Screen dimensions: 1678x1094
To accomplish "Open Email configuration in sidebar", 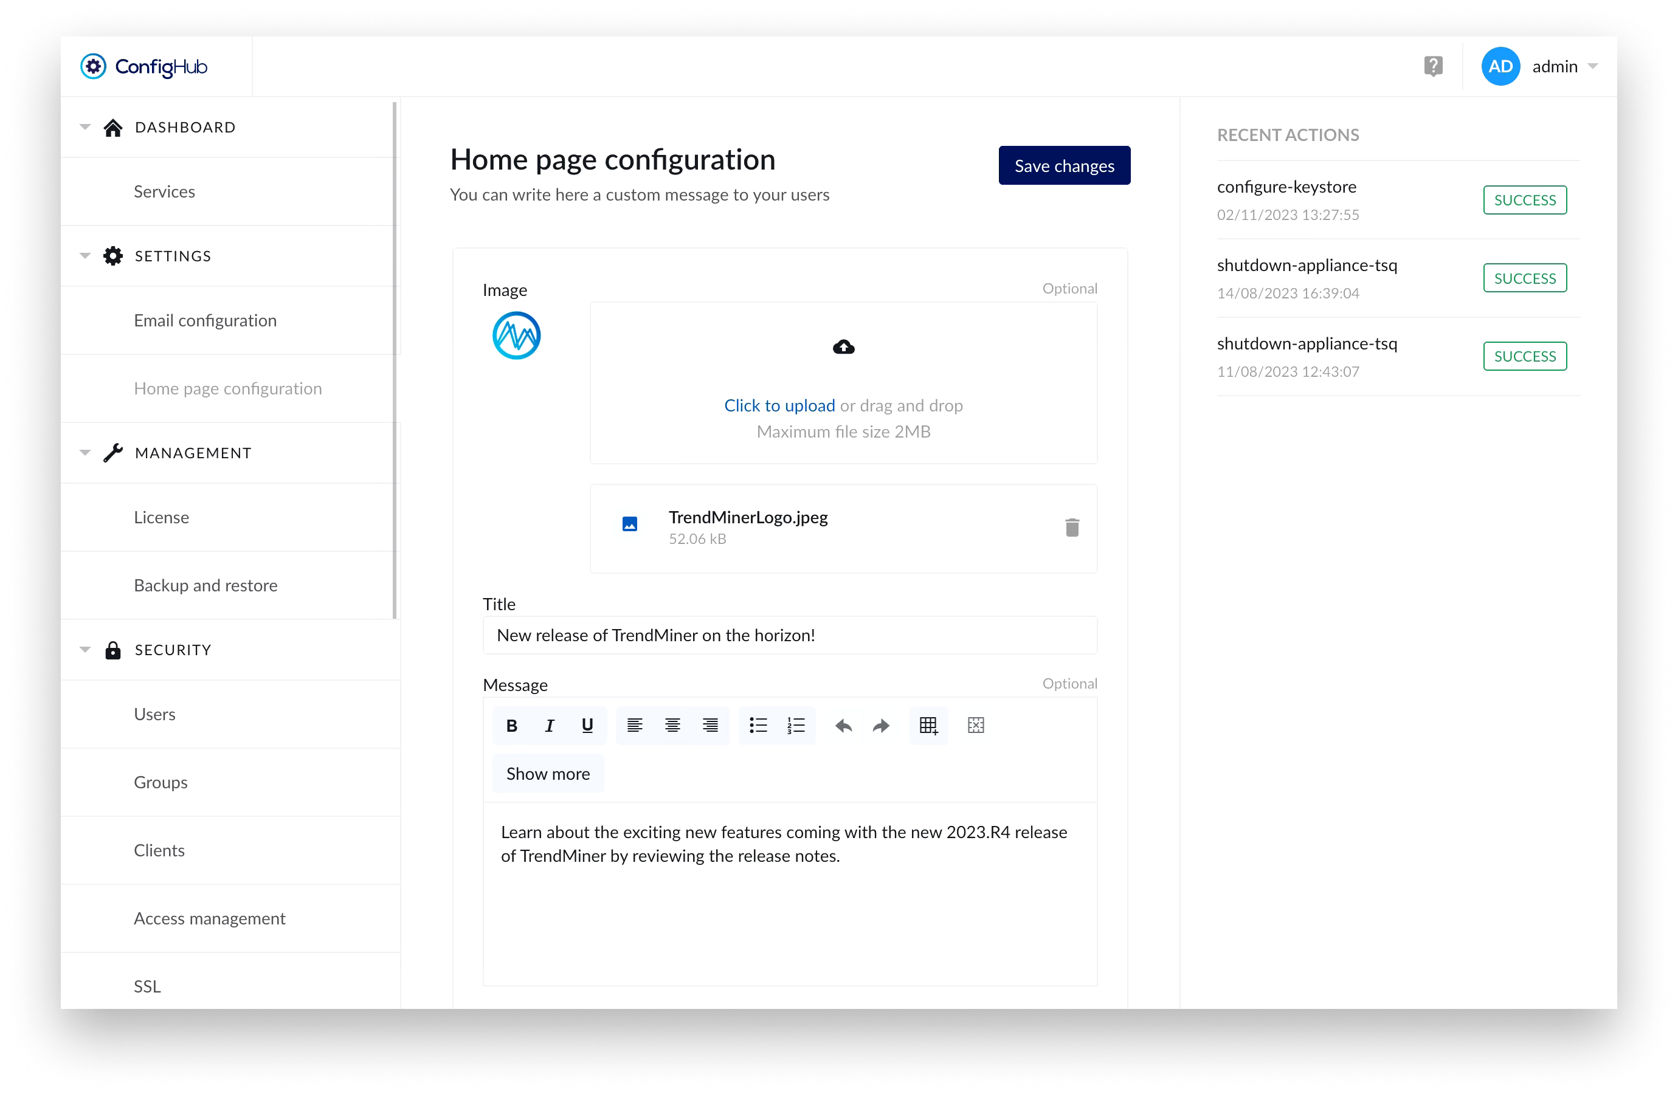I will (205, 320).
